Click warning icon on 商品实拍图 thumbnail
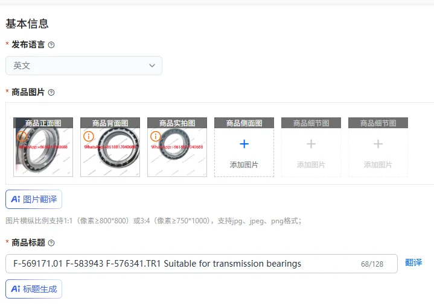Viewport: 434px width, 304px height. pyautogui.click(x=156, y=136)
